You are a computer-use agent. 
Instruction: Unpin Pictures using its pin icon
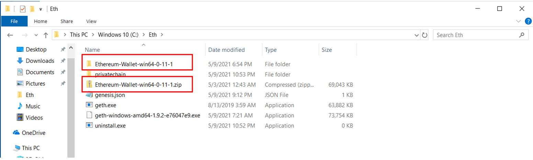pos(63,83)
